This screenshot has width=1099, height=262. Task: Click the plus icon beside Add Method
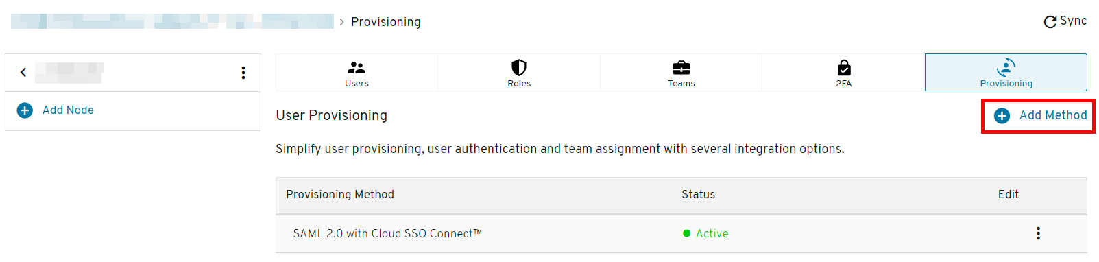tap(1002, 116)
